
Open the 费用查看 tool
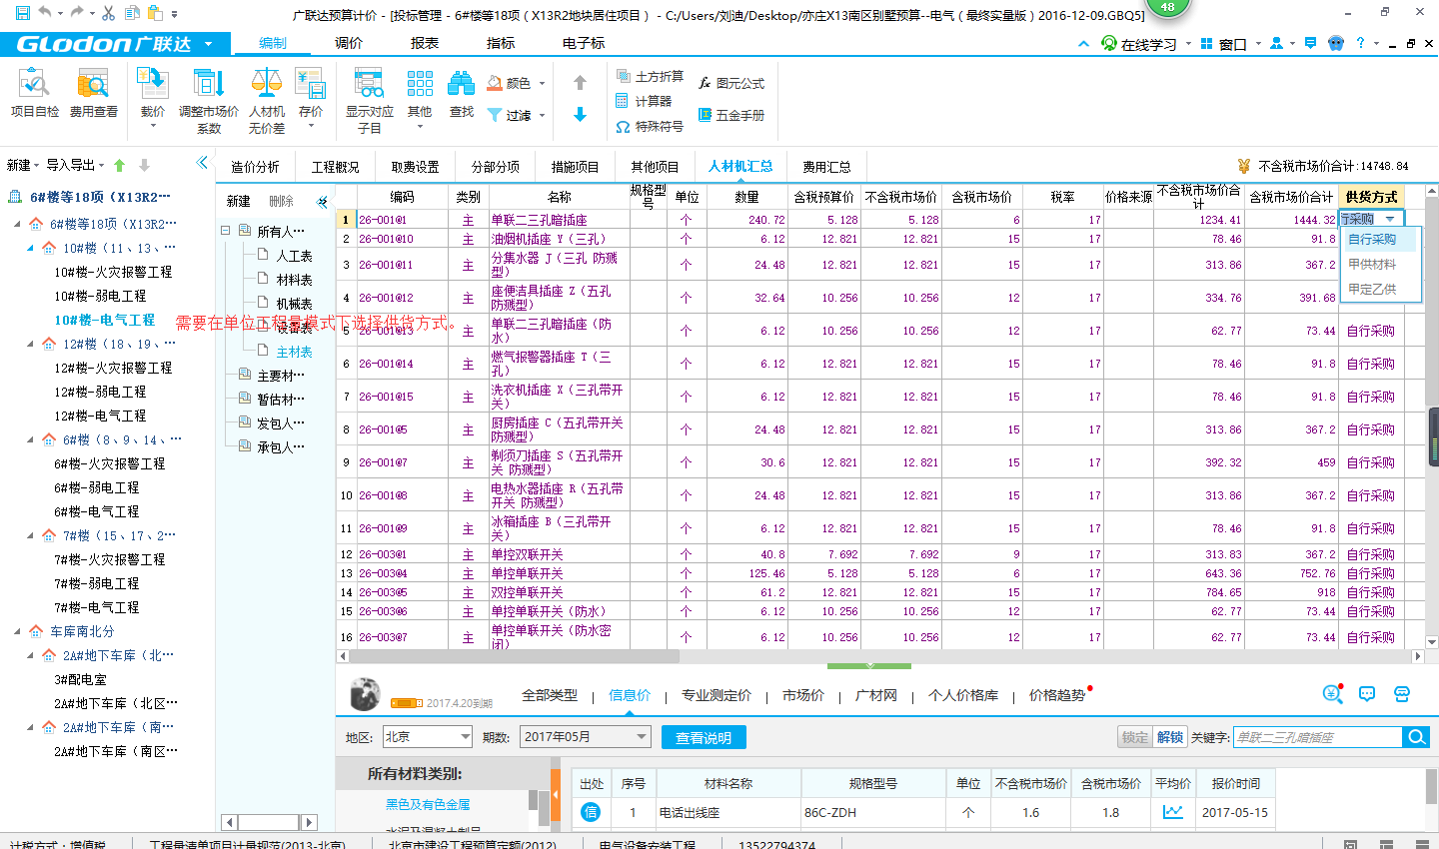(x=93, y=94)
